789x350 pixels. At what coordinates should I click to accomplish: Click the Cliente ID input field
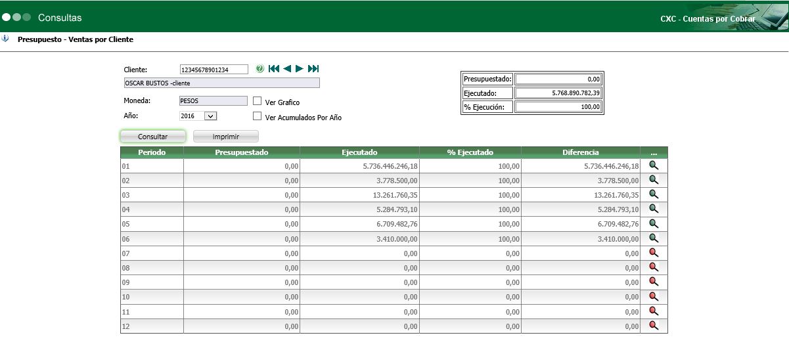(214, 70)
